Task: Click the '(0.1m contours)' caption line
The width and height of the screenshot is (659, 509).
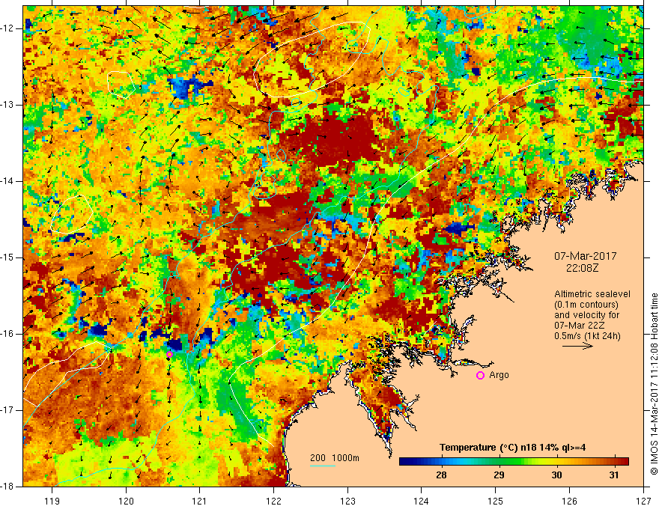Action: tap(586, 305)
